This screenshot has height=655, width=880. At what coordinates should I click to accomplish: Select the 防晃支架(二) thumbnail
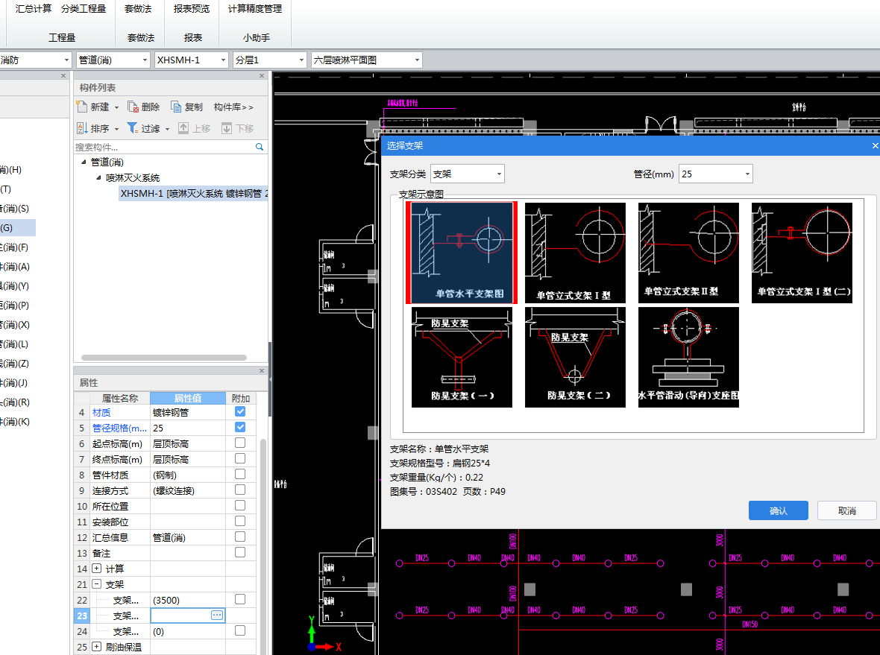tap(575, 357)
